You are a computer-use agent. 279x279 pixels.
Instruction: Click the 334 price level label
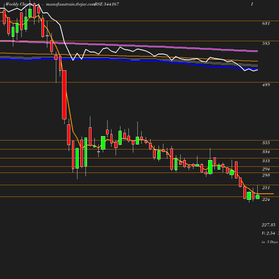pos(266,152)
